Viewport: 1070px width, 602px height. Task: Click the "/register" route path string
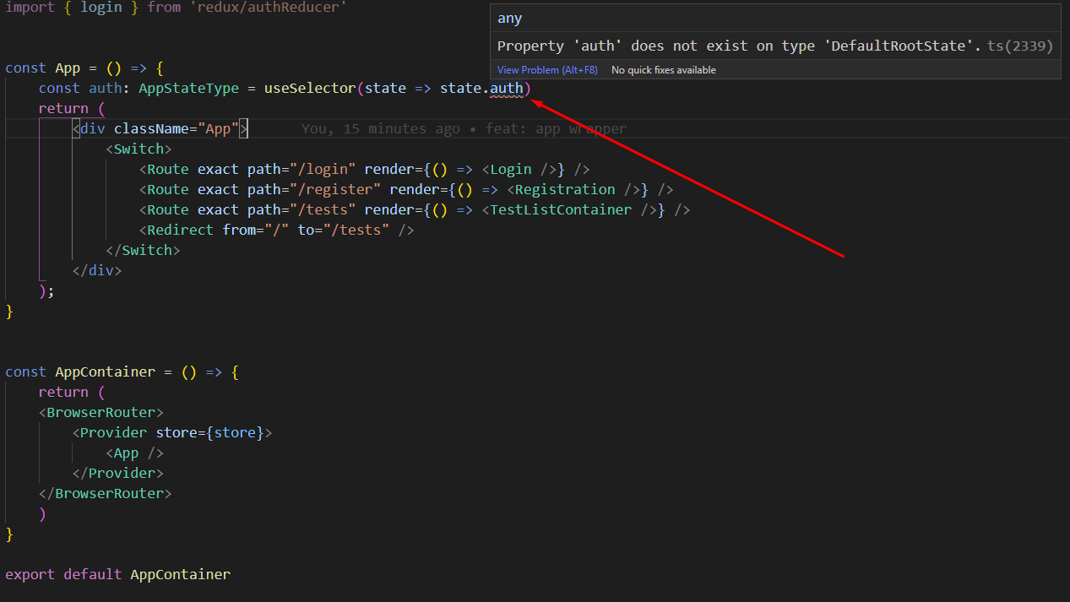coord(335,190)
